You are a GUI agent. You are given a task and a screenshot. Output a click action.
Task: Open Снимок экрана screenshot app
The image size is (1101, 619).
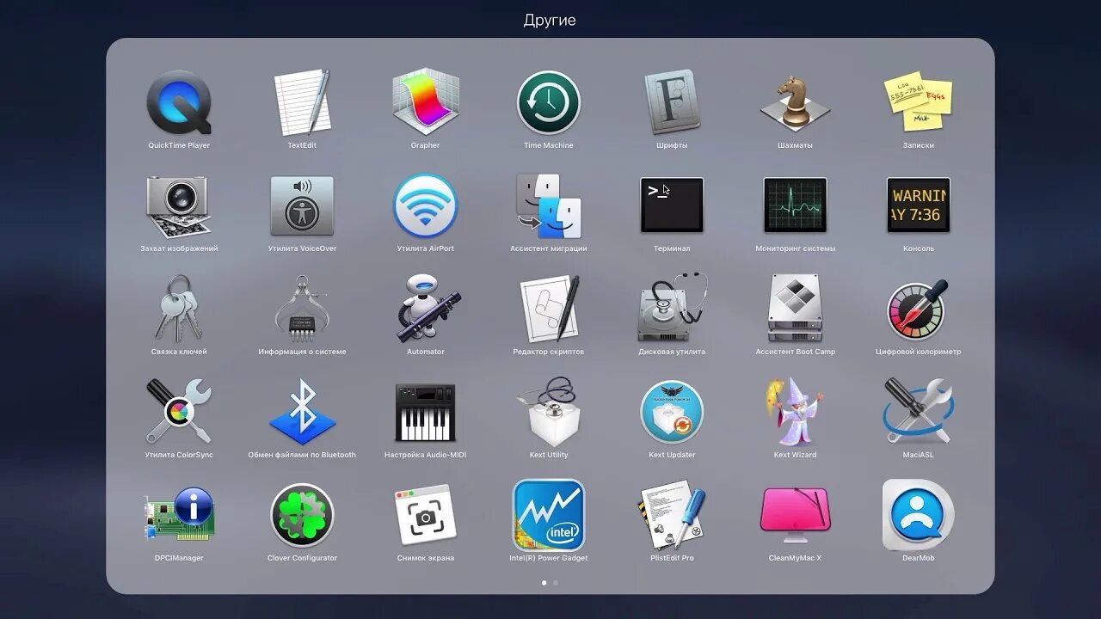tap(425, 515)
